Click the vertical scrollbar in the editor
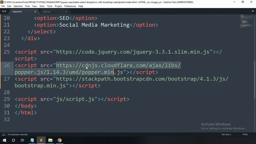This screenshot has width=256, height=144. coord(255,80)
